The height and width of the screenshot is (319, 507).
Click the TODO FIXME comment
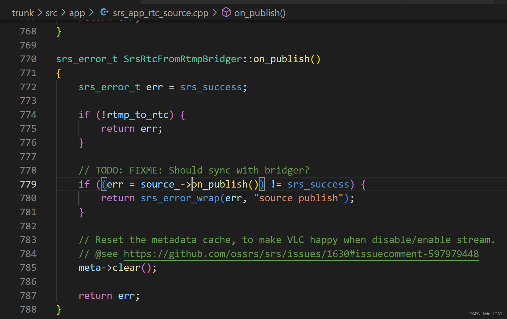pos(194,170)
